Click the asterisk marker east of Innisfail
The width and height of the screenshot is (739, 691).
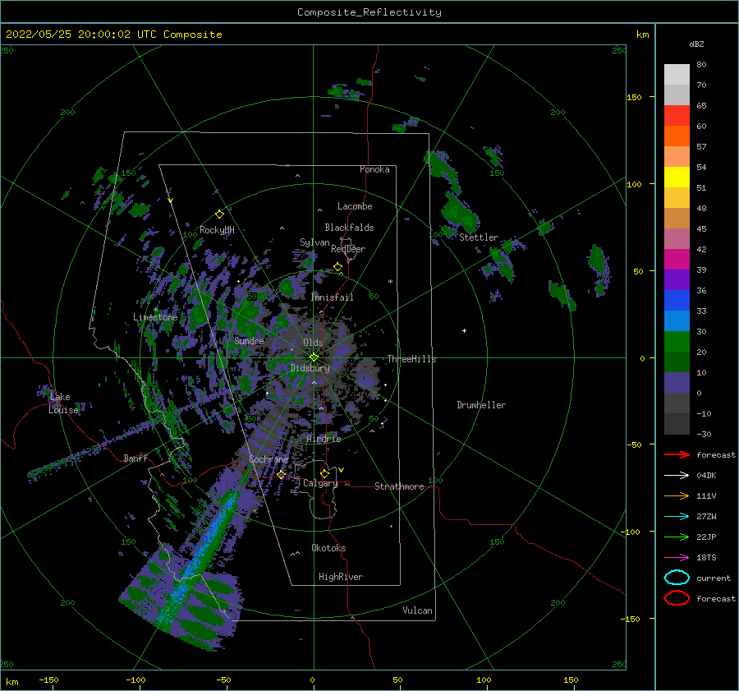point(390,282)
